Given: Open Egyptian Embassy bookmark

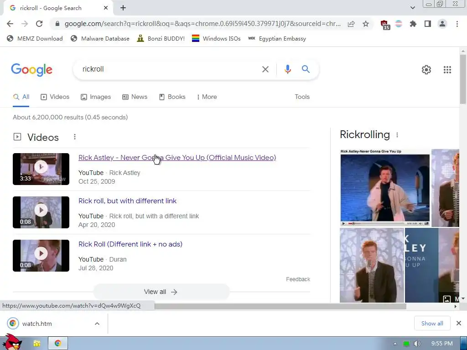Looking at the screenshot, I should 277,38.
